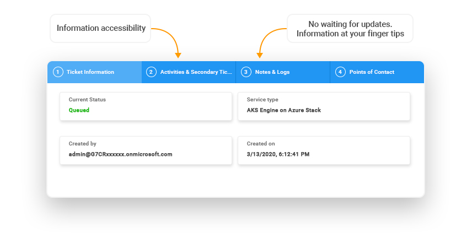Click the No waiting for updates callout
This screenshot has height=238, width=472.
point(350,29)
